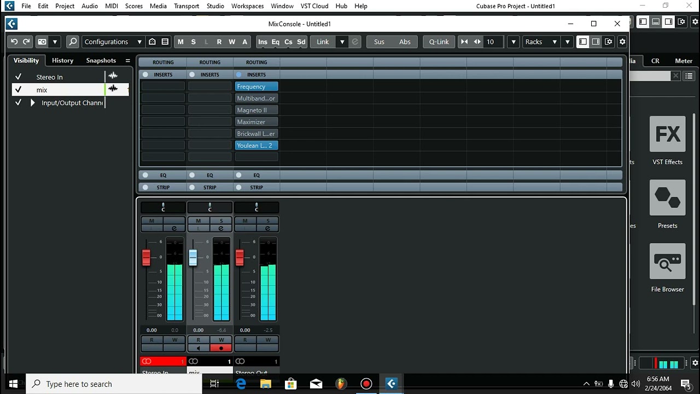Open the Studio menu
This screenshot has height=394, width=700.
215,6
